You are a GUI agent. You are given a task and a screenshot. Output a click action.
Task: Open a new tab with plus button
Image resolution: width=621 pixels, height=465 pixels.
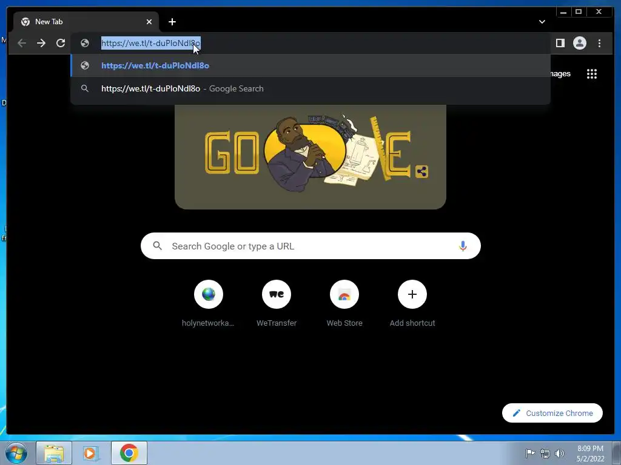point(172,22)
